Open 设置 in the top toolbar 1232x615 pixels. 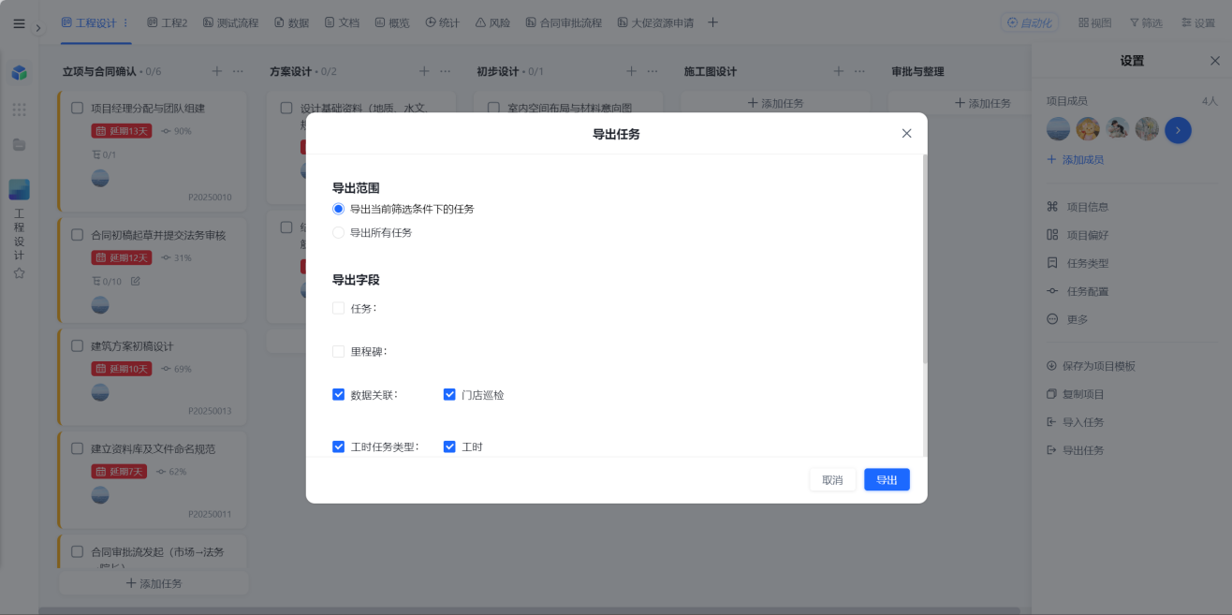click(x=1198, y=22)
